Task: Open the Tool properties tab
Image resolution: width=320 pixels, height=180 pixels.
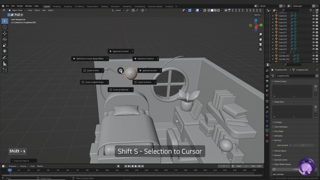Action: pos(267,70)
